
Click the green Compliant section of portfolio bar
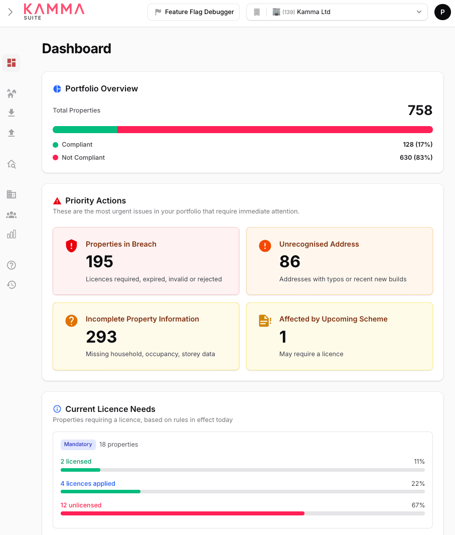click(x=85, y=130)
